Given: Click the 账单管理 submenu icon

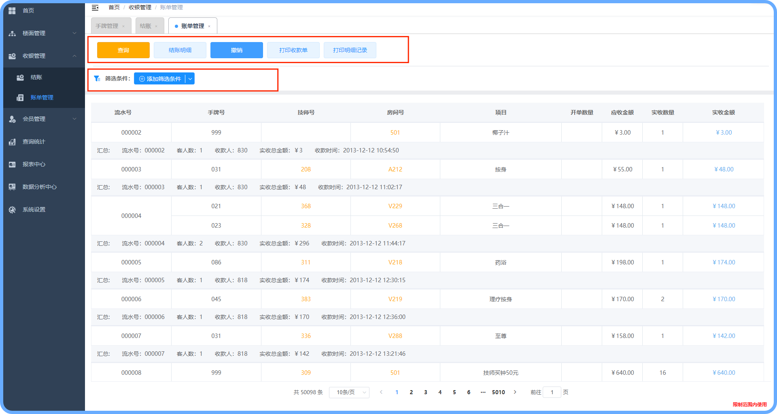Looking at the screenshot, I should point(20,97).
